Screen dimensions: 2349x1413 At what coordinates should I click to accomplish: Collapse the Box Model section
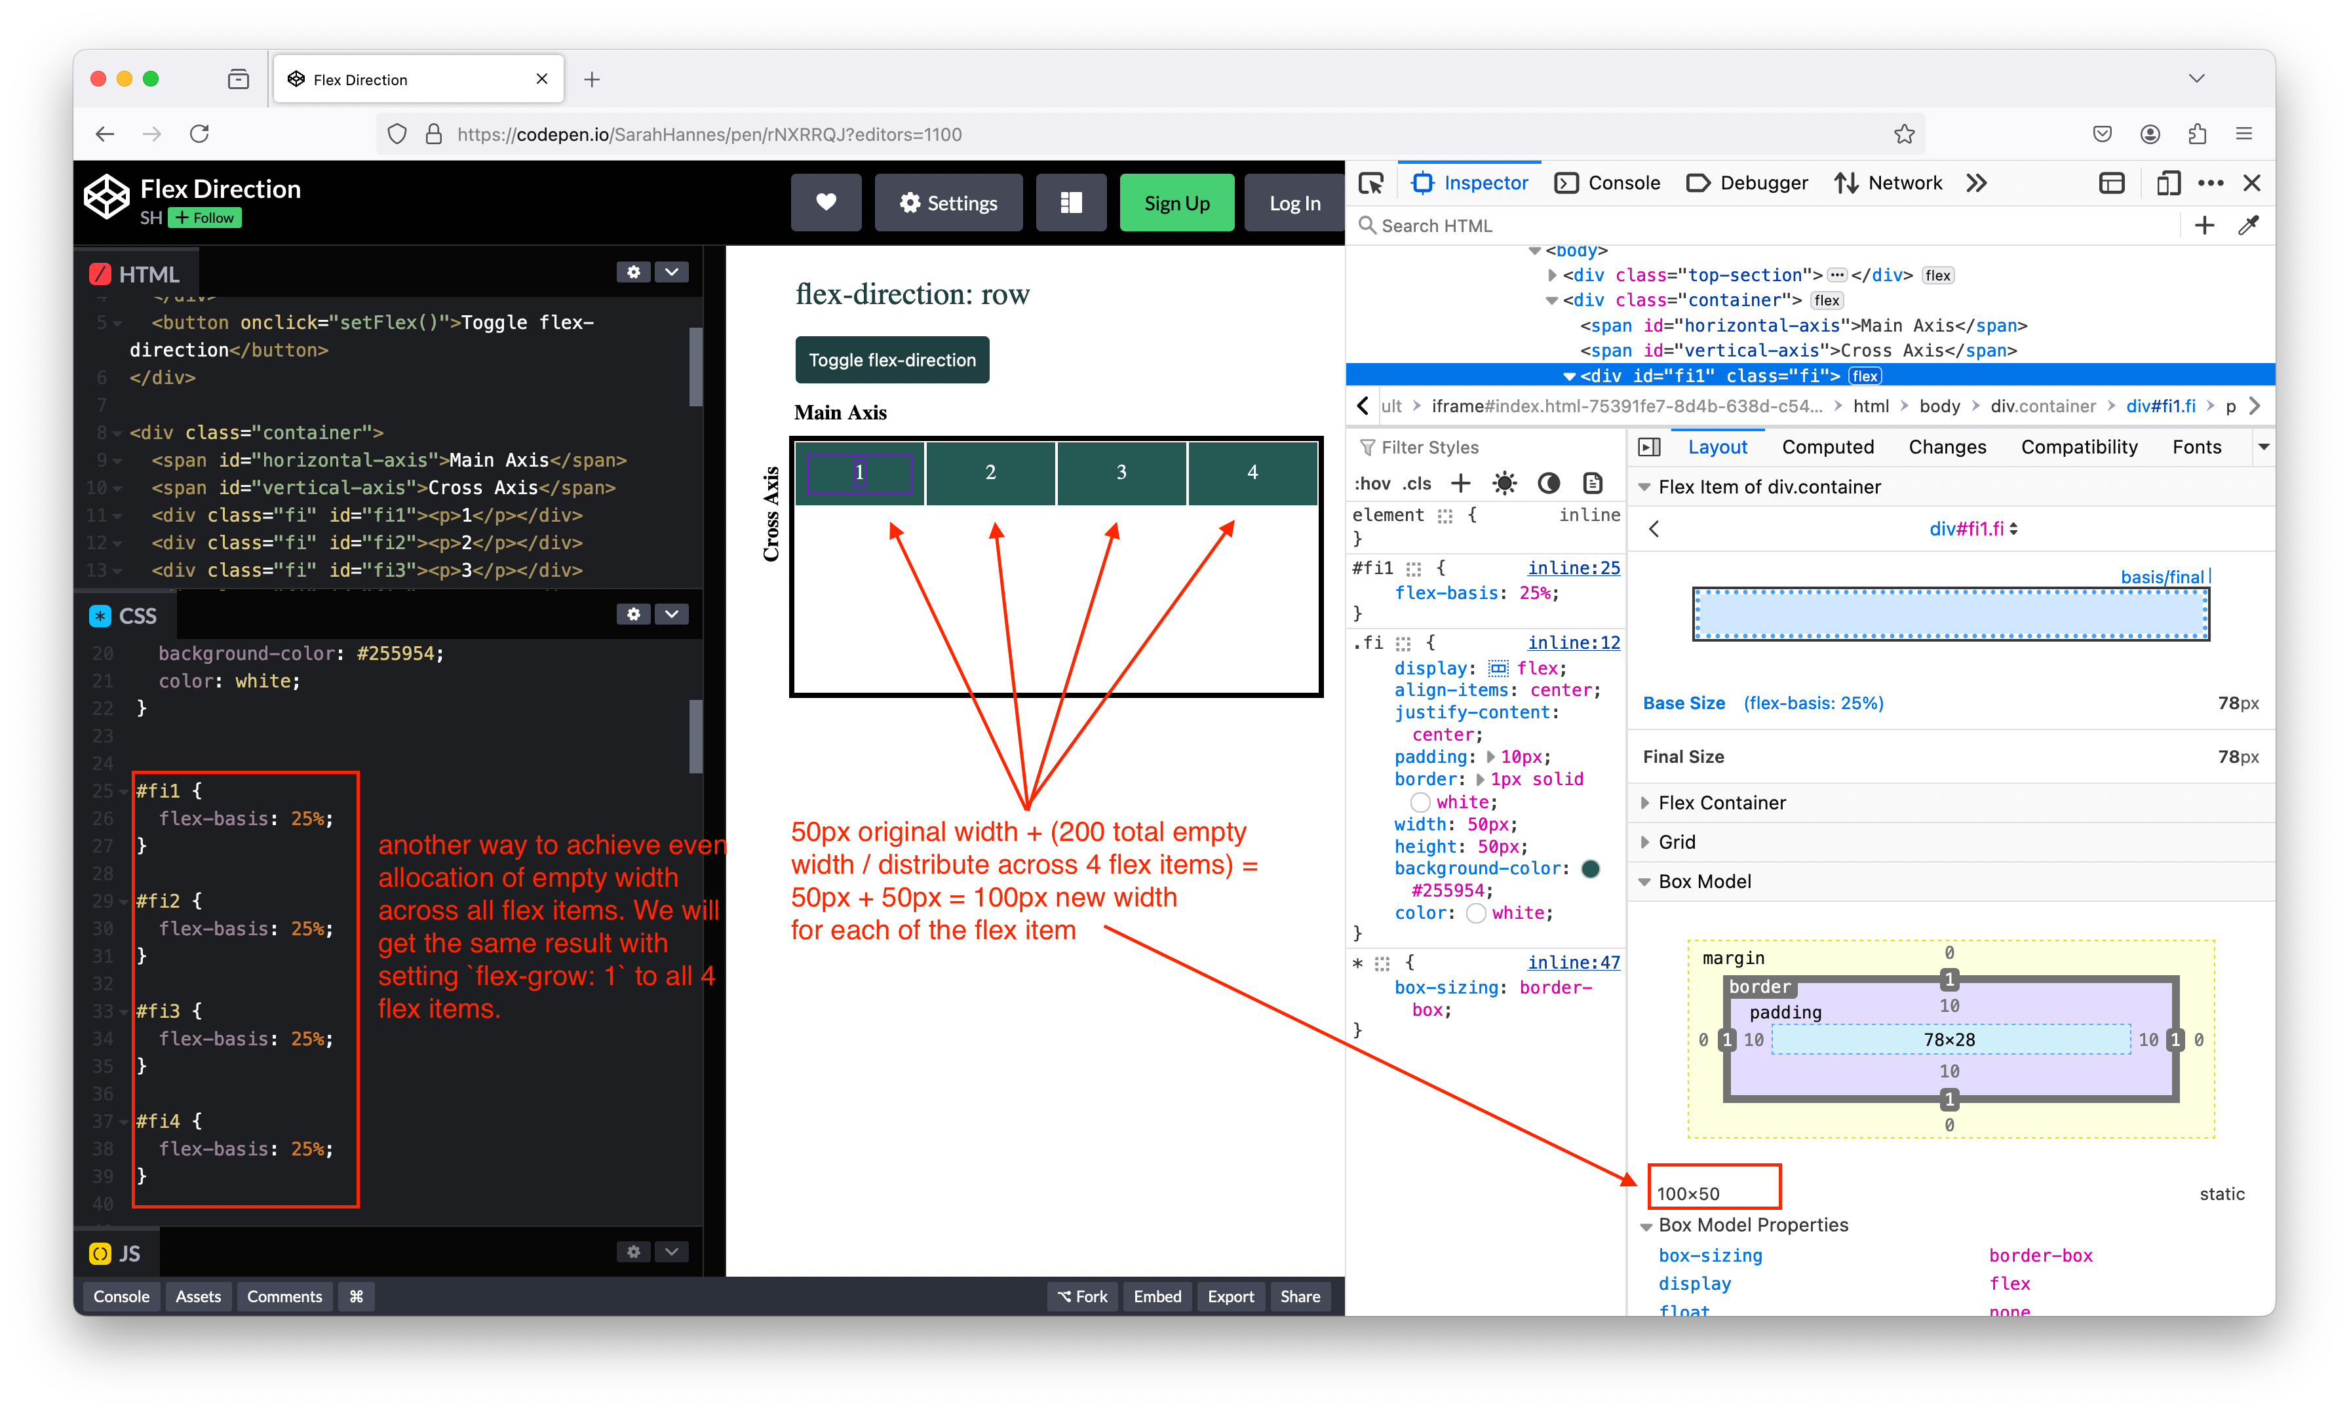tap(1643, 881)
